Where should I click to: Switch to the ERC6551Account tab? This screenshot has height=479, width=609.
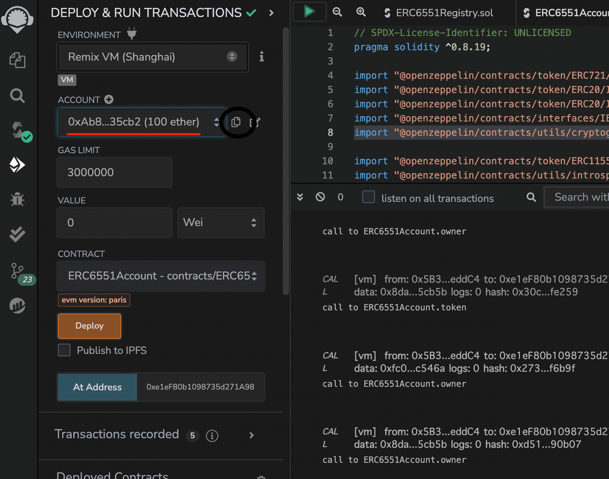click(563, 13)
